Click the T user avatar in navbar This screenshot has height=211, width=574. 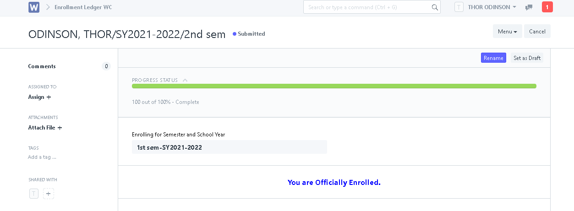tap(459, 7)
